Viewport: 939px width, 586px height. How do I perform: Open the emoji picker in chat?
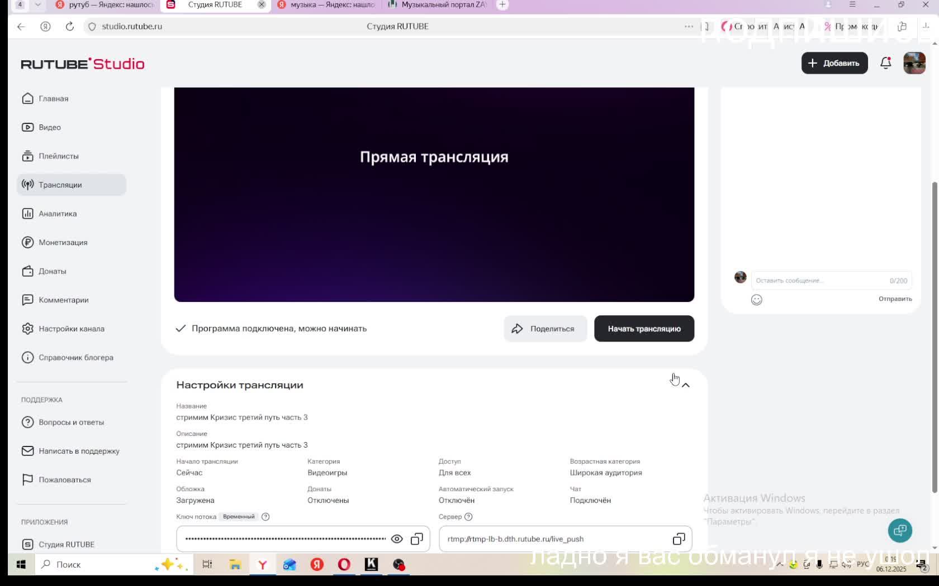(x=756, y=300)
